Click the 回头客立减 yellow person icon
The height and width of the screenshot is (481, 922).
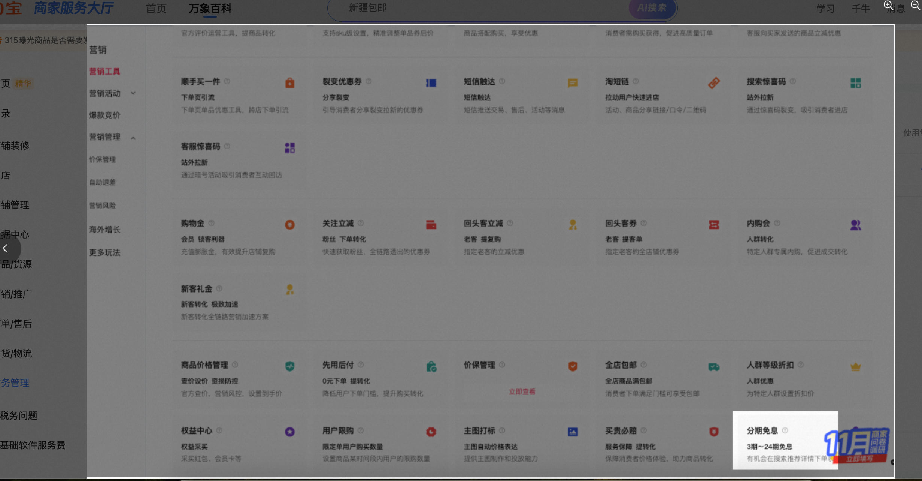(x=573, y=225)
